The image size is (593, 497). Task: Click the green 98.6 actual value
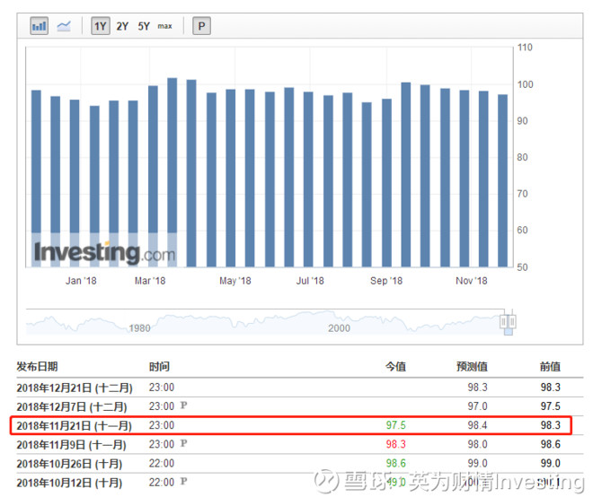[x=395, y=463]
